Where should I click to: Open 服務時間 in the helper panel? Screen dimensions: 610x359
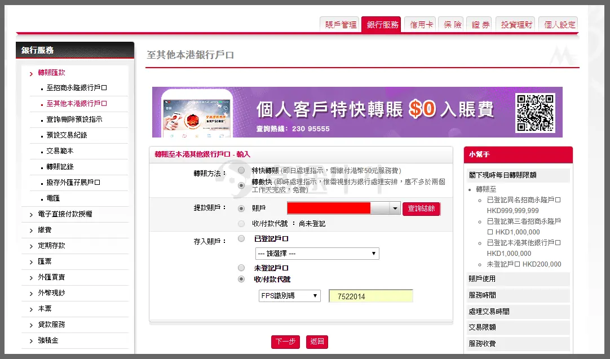pyautogui.click(x=482, y=295)
